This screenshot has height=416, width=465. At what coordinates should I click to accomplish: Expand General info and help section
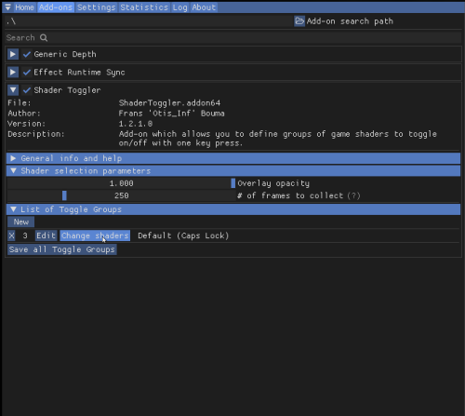point(233,158)
